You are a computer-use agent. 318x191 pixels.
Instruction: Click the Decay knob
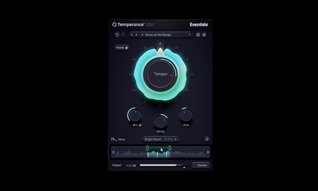click(x=161, y=122)
